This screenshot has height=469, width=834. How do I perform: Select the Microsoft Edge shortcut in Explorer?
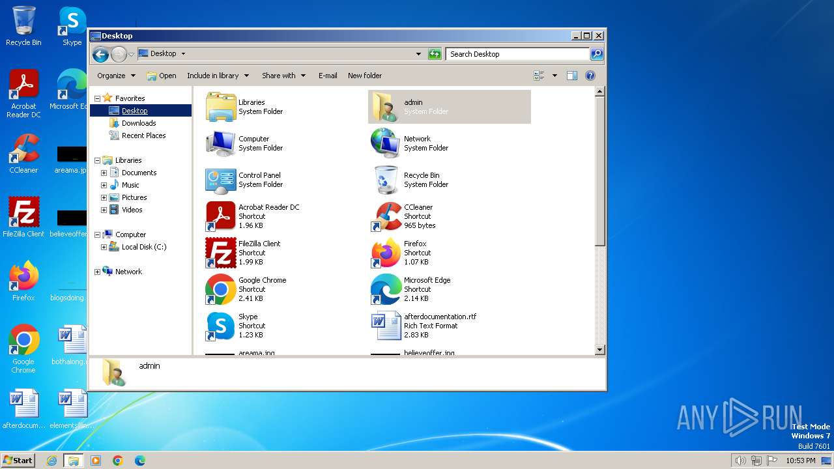(385, 289)
